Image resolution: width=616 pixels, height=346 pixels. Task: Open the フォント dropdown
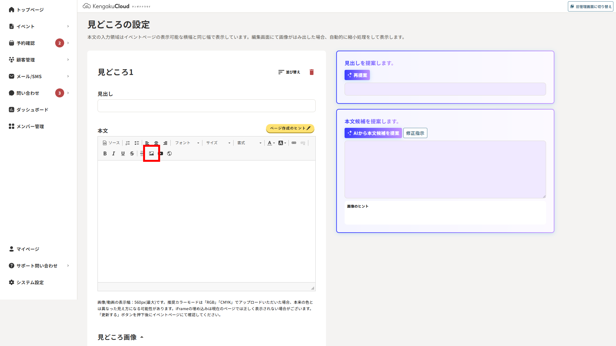tap(187, 143)
